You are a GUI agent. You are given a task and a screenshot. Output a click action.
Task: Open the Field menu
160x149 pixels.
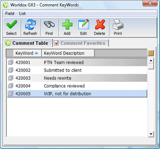[9, 13]
